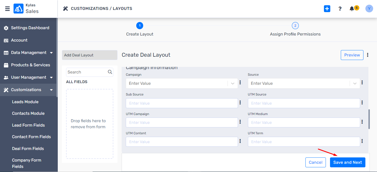Open options menu for Sub Source field
The width and height of the screenshot is (377, 172).
point(240,102)
